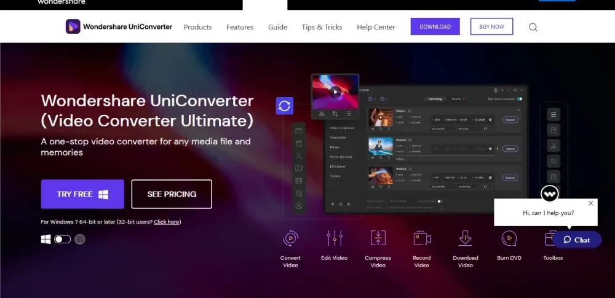Open the Tips & Tricks menu
The height and width of the screenshot is (298, 615).
click(322, 27)
